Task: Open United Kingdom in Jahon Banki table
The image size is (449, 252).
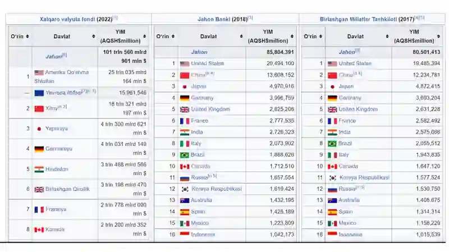Action: (x=210, y=109)
